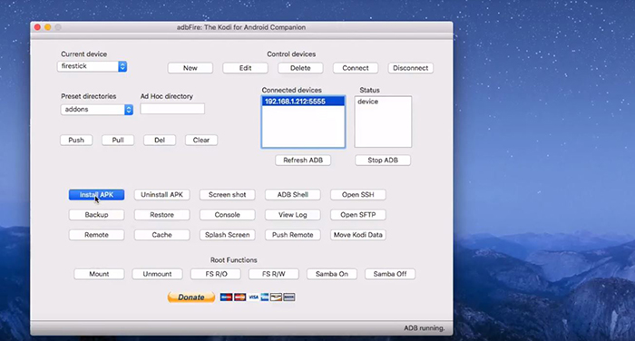Set filesystem to FS R/O
The image size is (635, 341).
click(216, 274)
